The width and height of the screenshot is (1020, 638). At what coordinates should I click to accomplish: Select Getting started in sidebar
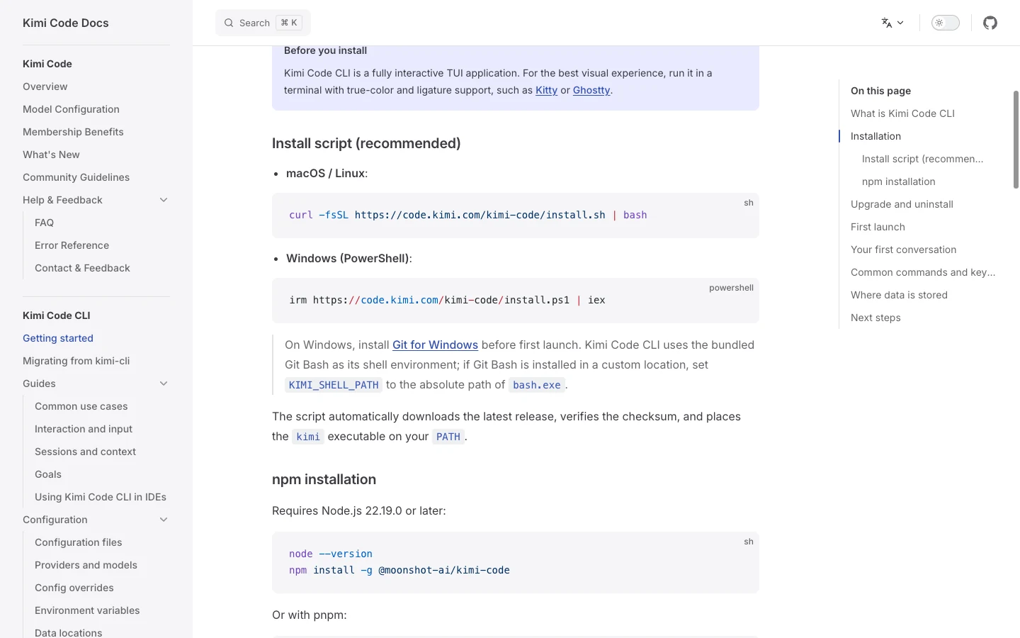[58, 338]
